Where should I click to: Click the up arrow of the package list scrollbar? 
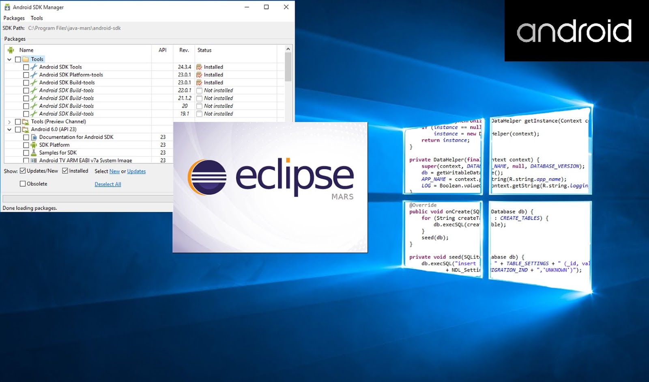point(288,49)
